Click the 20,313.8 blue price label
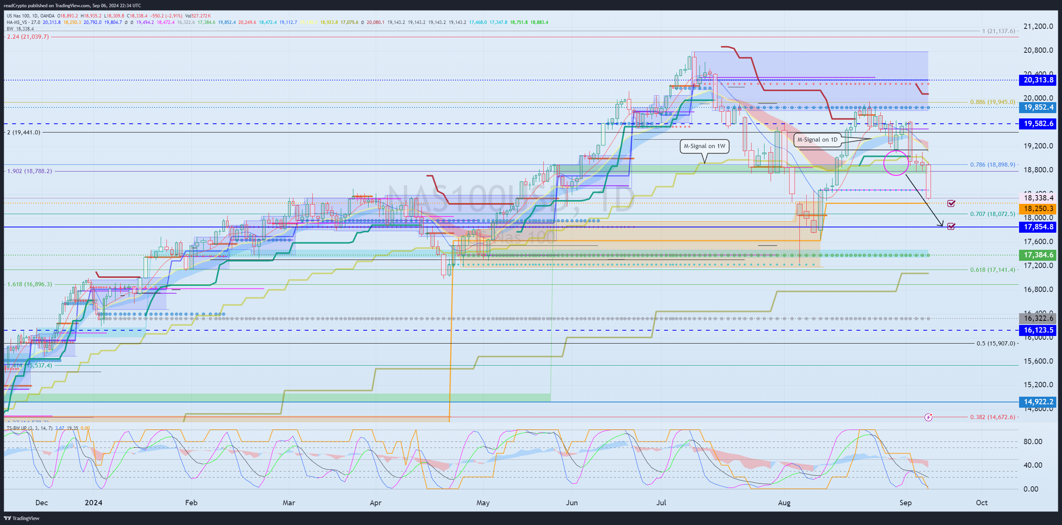This screenshot has width=1062, height=525. [x=1038, y=80]
